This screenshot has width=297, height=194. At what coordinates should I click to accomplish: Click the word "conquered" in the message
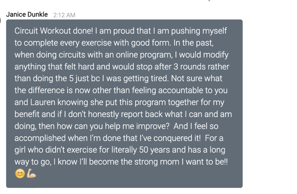coord(173,138)
